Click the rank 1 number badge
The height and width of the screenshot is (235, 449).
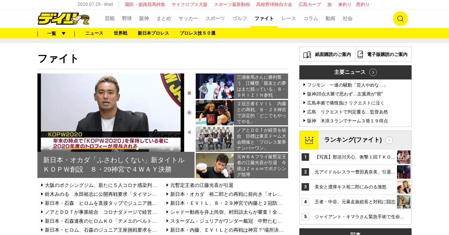pos(305,157)
